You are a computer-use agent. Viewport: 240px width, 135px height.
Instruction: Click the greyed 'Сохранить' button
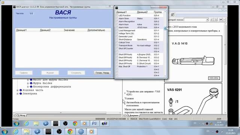click(x=76, y=73)
